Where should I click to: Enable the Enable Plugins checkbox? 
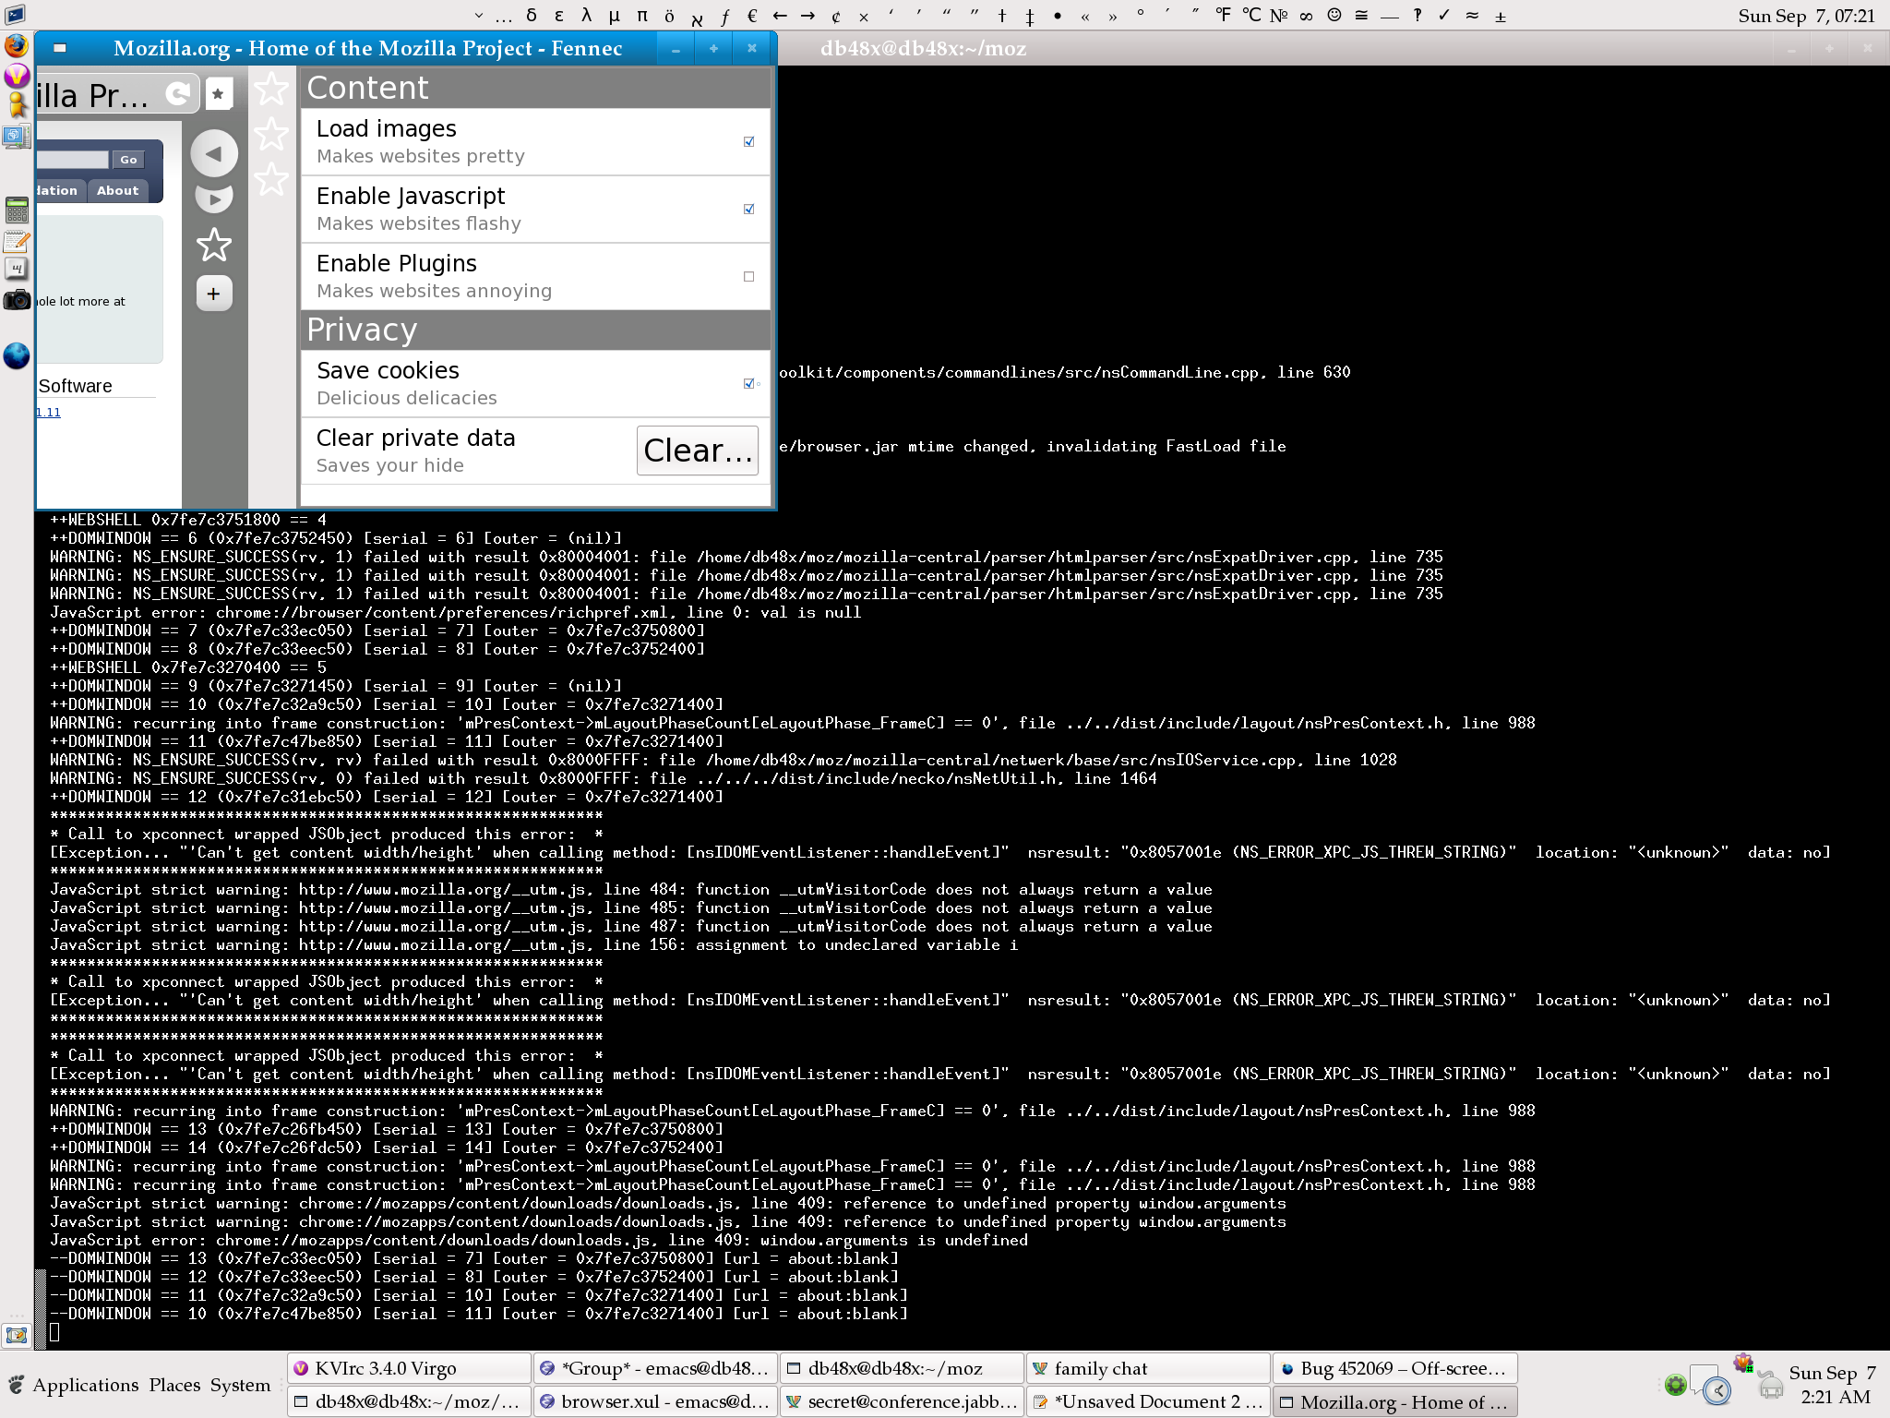[x=748, y=276]
